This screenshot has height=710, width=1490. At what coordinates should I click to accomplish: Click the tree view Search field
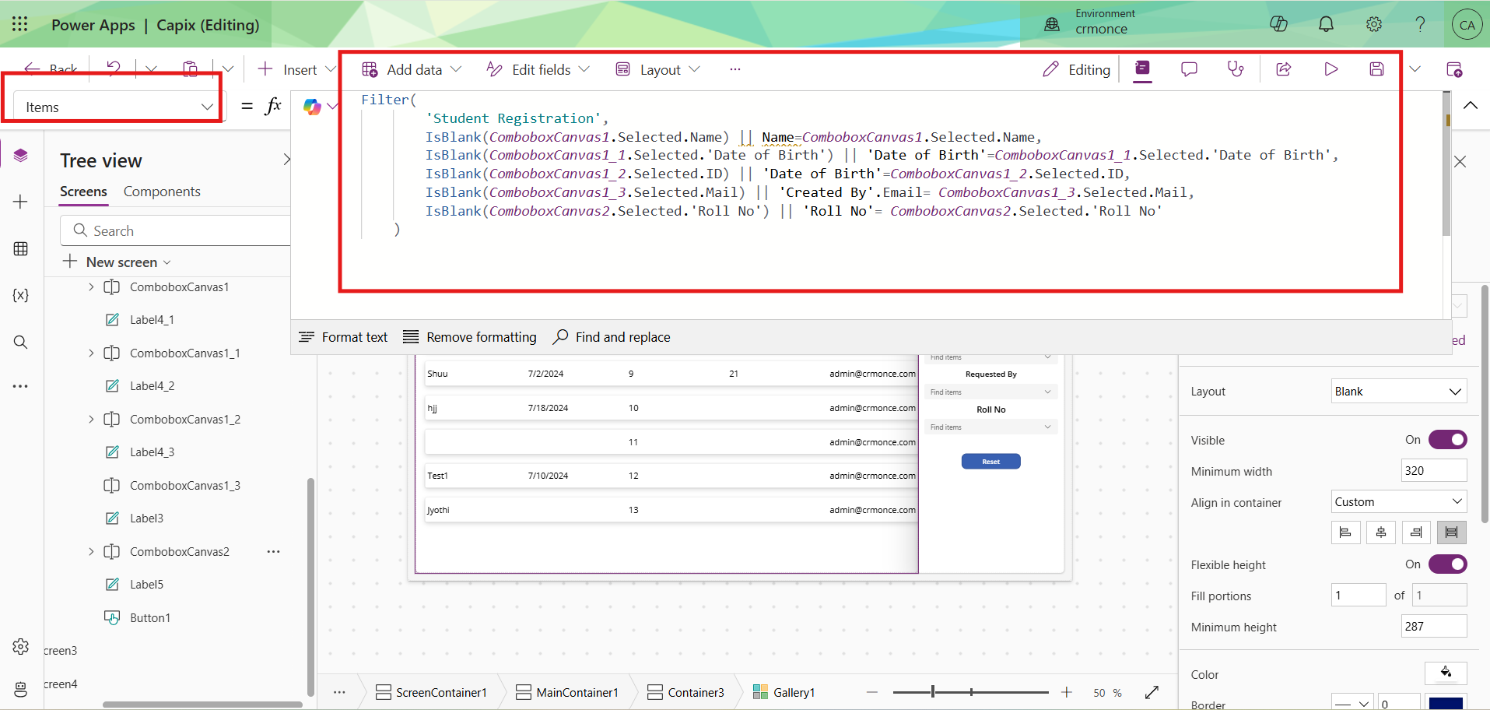[176, 230]
